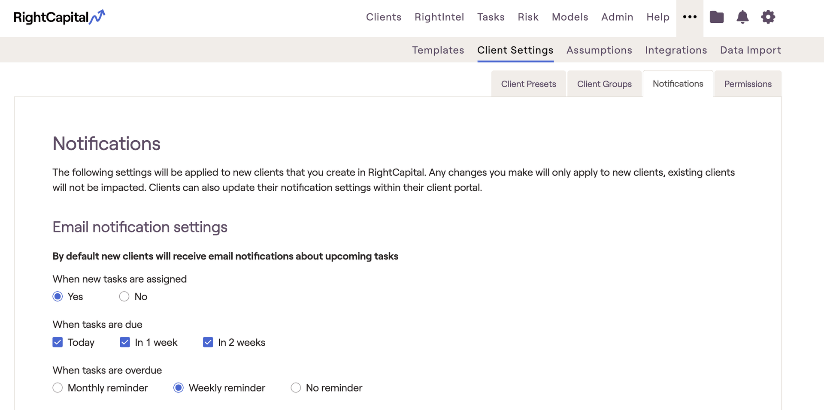Open the Data Import page

click(750, 50)
